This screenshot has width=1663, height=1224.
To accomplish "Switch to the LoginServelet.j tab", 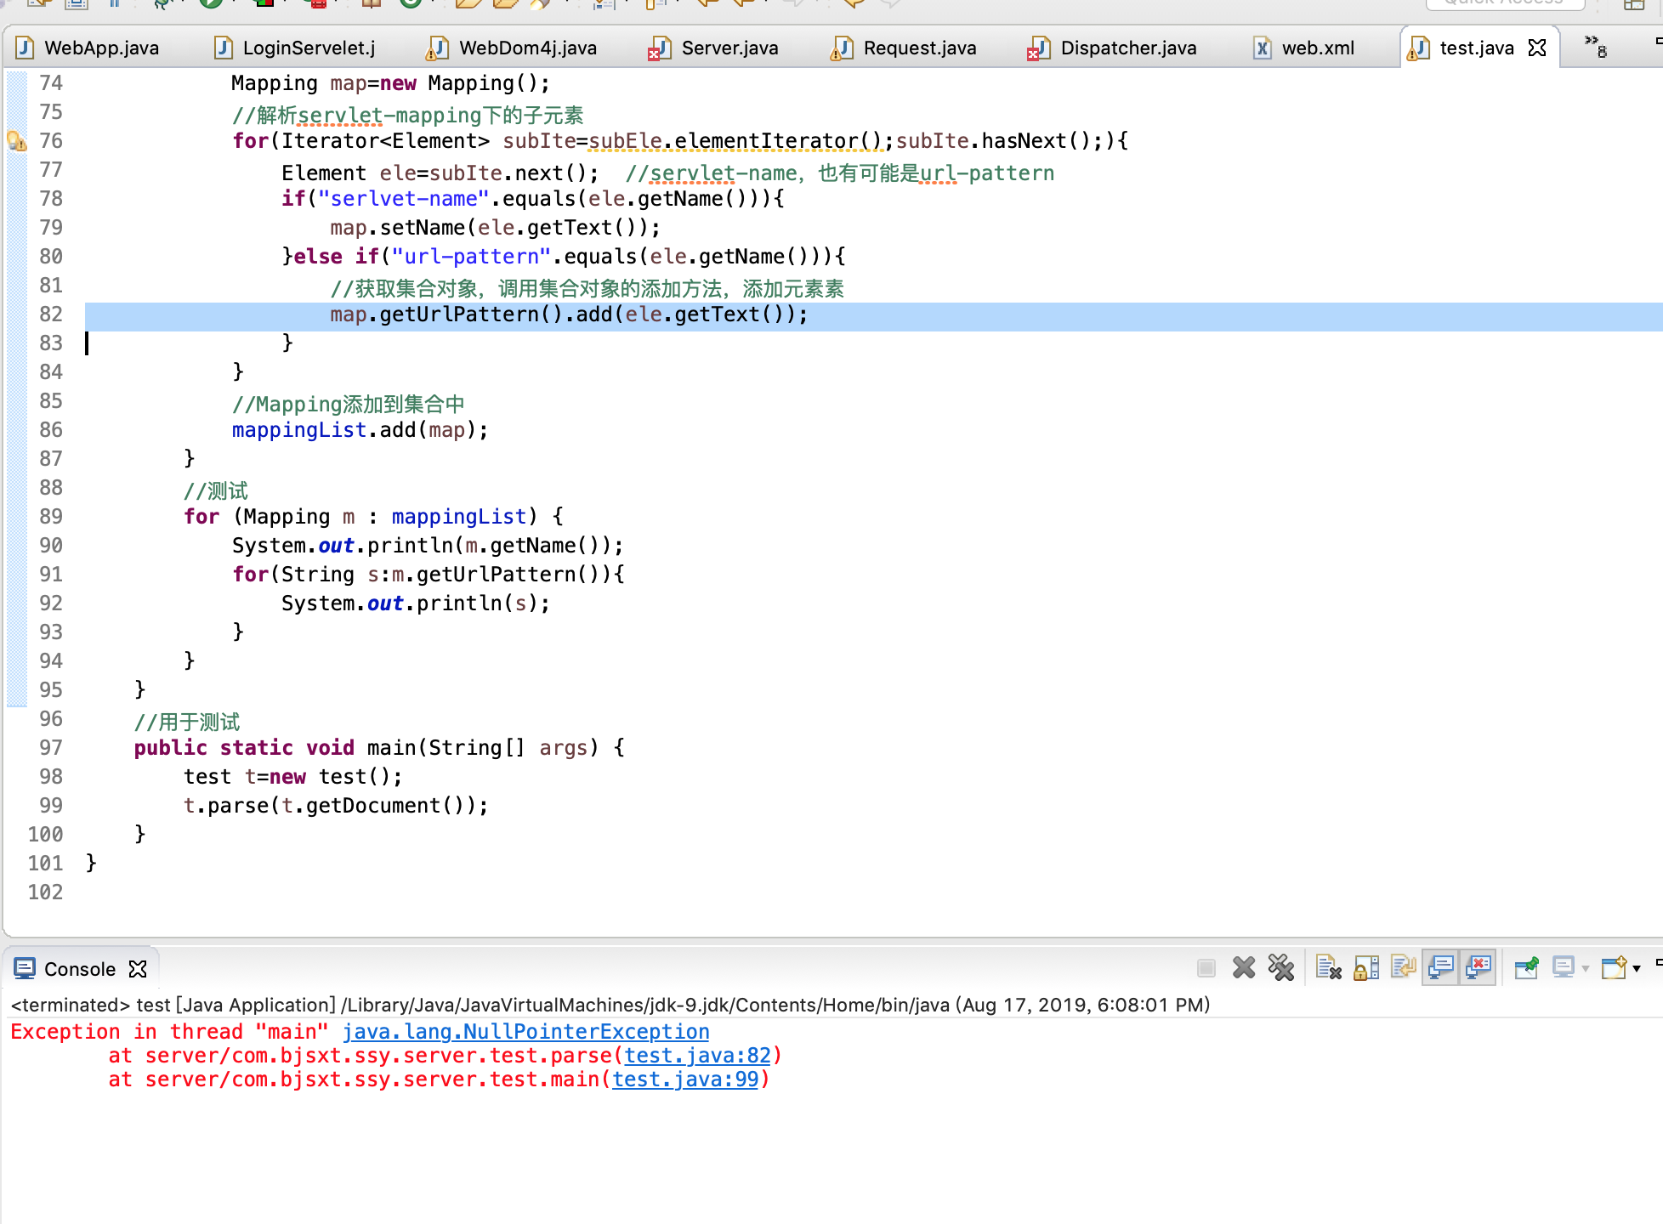I will coord(296,48).
